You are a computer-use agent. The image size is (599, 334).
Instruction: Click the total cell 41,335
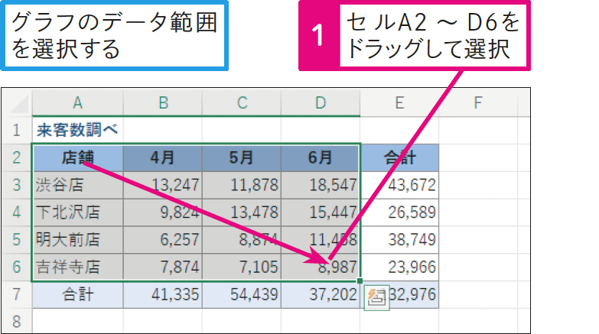pyautogui.click(x=163, y=295)
